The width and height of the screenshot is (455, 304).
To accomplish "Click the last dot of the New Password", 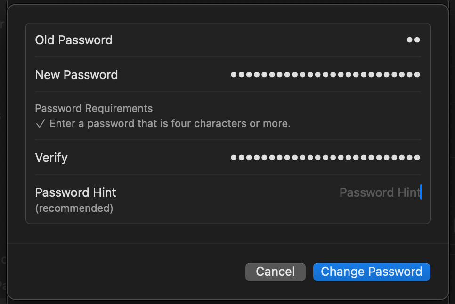I will tap(416, 75).
